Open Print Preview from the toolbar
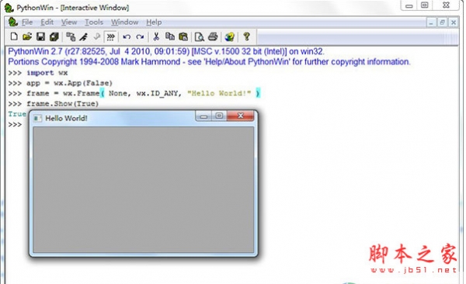Image resolution: width=466 pixels, height=284 pixels. coord(199,36)
